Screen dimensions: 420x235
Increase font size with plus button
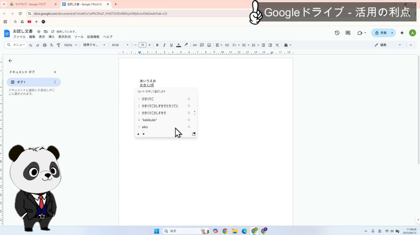click(149, 45)
